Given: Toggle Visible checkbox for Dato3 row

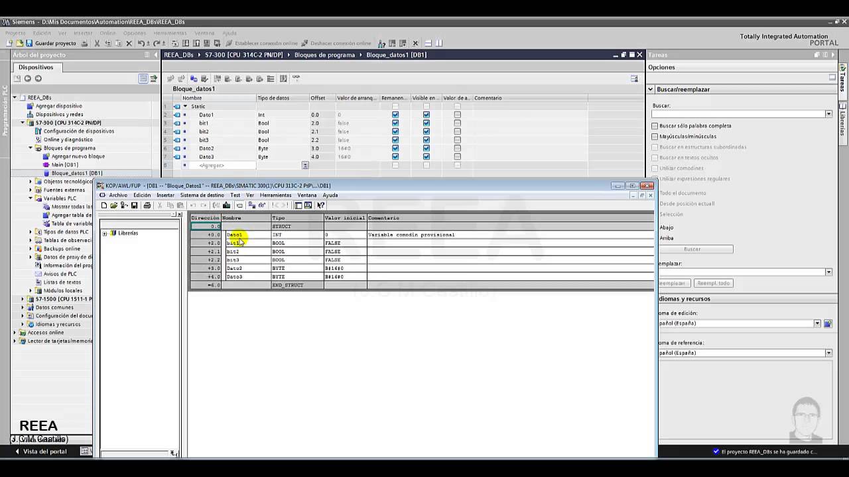Looking at the screenshot, I should [x=426, y=156].
